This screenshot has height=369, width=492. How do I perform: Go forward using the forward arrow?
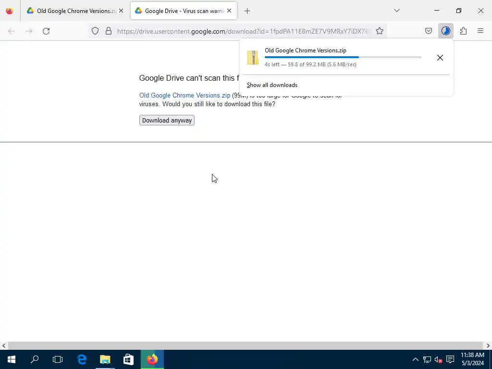[x=29, y=31]
